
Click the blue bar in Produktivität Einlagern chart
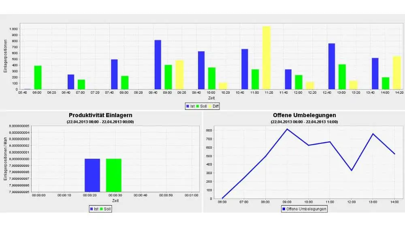tap(92, 175)
